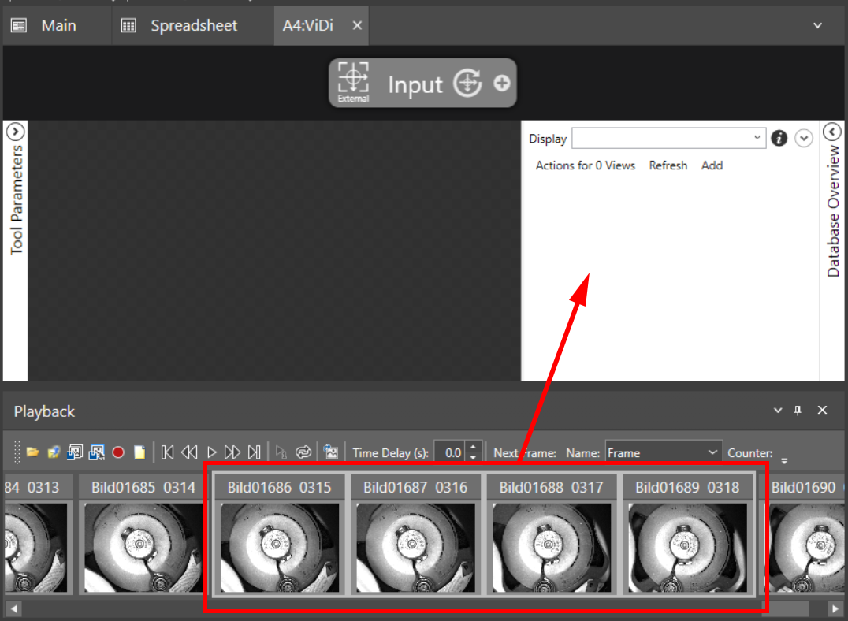The height and width of the screenshot is (621, 848).
Task: Toggle the loop playback icon
Action: [303, 452]
